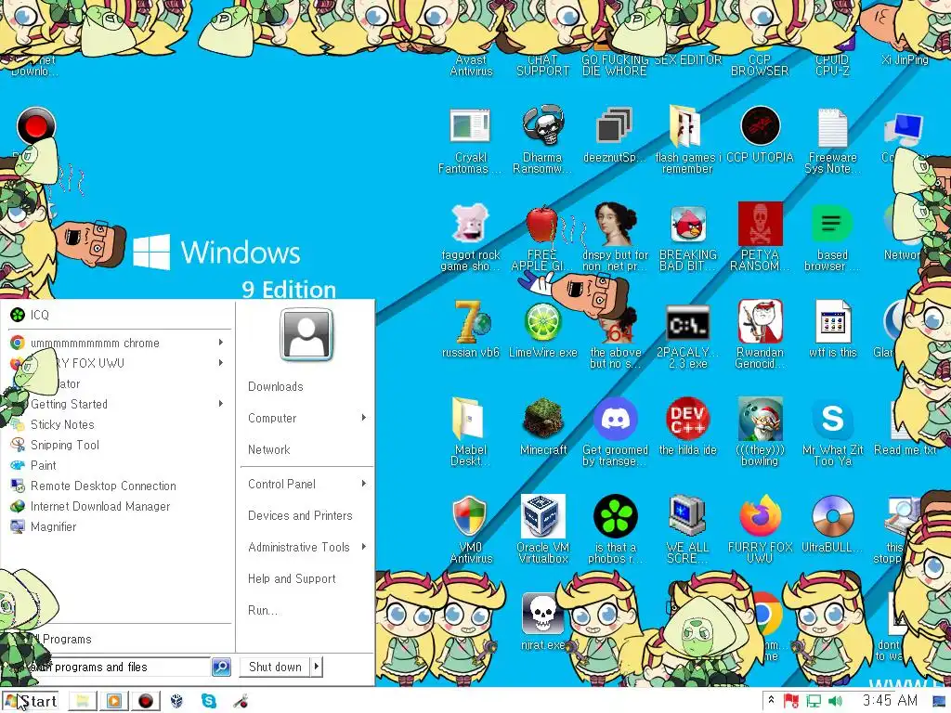
Task: Expand the ummmmmmmmmm chrome submenu arrow
Action: (x=221, y=343)
